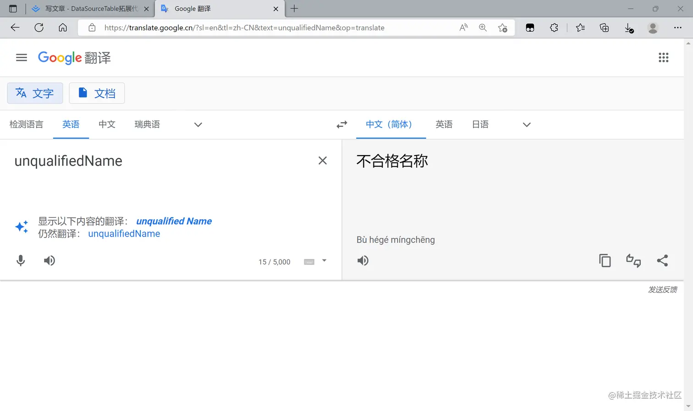Viewport: 693px width, 411px height.
Task: Select 日语 as target language
Action: [480, 124]
